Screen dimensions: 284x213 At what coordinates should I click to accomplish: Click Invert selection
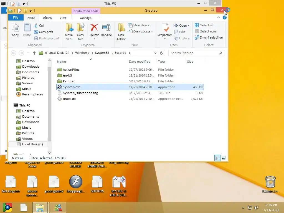pyautogui.click(x=209, y=37)
